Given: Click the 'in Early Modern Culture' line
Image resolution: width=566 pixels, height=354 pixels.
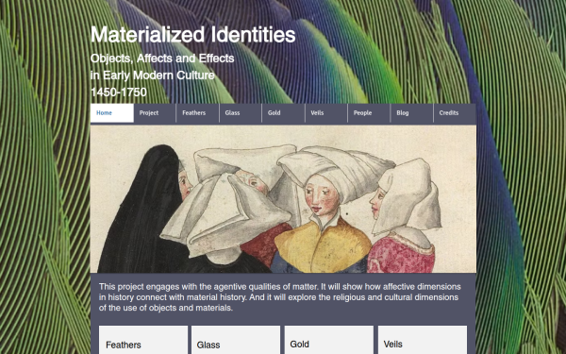Looking at the screenshot, I should pos(152,76).
